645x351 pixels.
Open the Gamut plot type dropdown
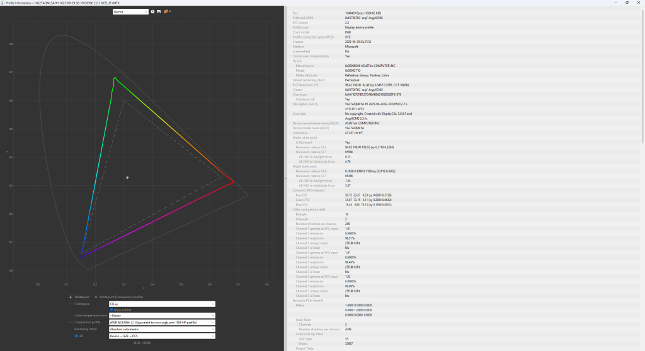[x=130, y=11]
